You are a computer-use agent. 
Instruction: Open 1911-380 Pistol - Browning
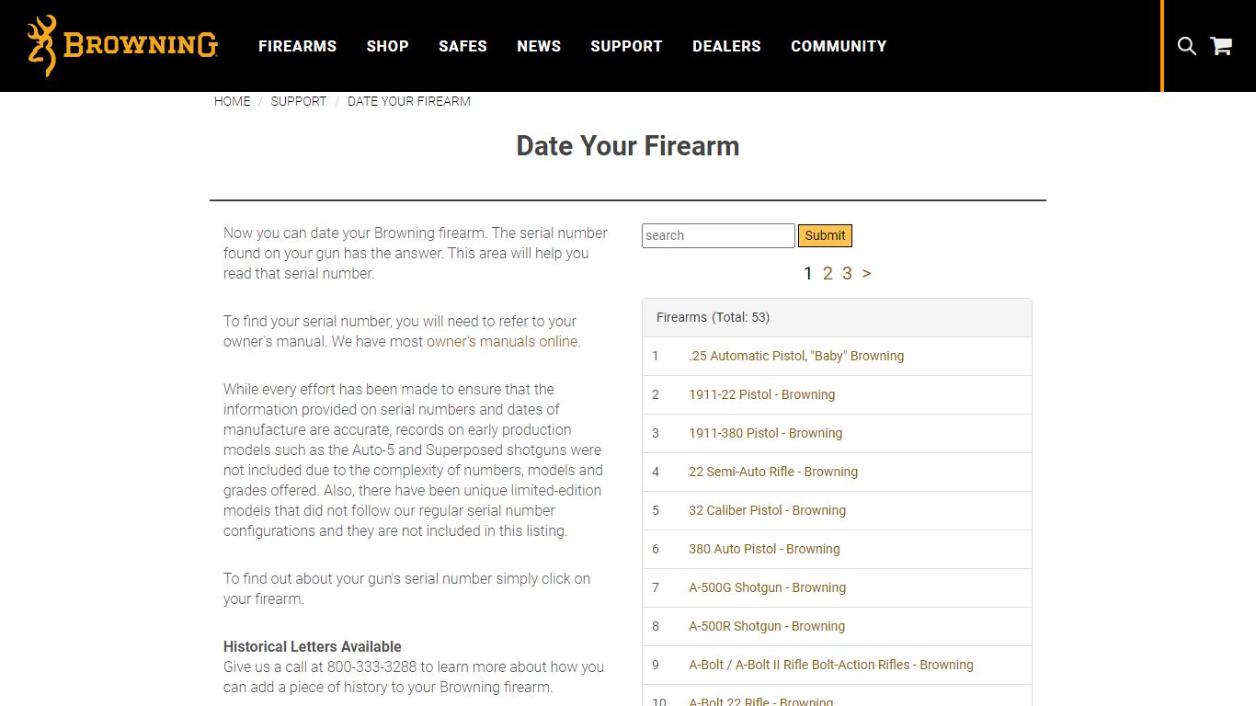click(x=766, y=433)
